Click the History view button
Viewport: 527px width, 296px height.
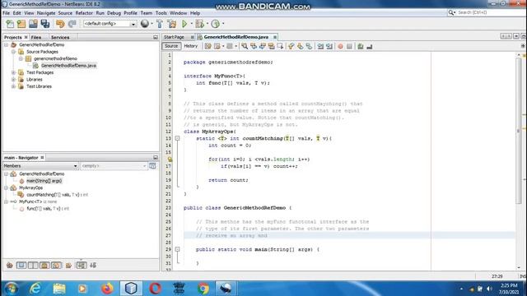pos(190,46)
